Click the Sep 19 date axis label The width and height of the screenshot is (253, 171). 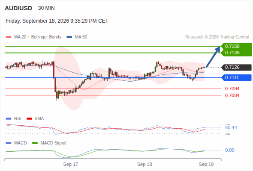(x=206, y=164)
